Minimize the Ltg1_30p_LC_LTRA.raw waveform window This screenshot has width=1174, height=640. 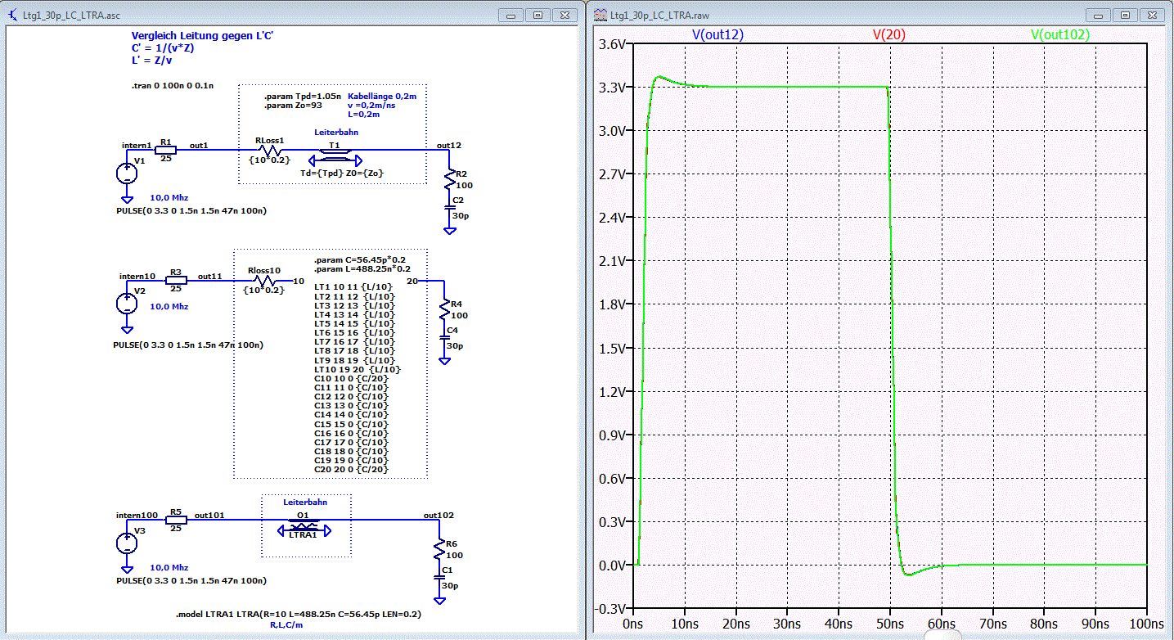click(1099, 15)
